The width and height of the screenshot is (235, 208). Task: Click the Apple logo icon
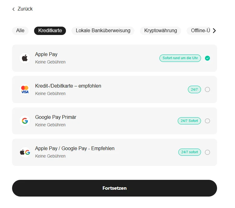pos(25,58)
